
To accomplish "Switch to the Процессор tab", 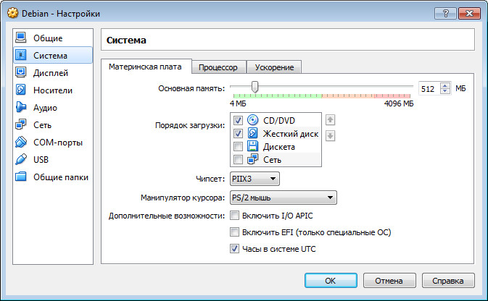I will (218, 67).
